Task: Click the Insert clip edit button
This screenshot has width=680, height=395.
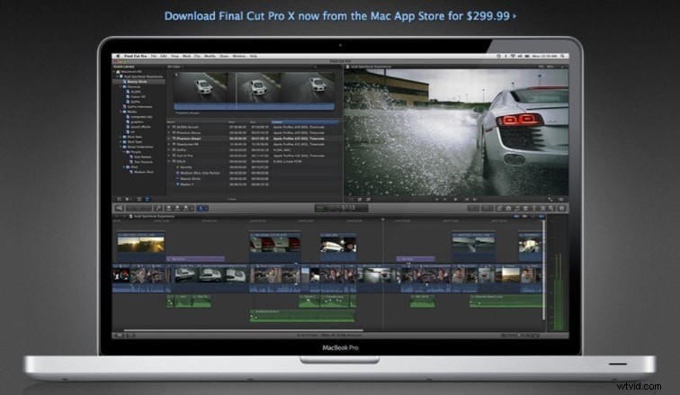Action: [177, 209]
